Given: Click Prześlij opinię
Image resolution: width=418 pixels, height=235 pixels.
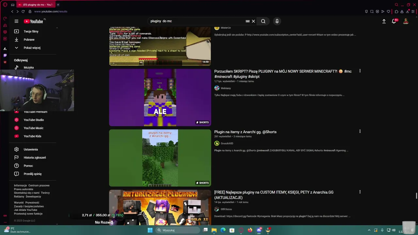Looking at the screenshot, I should pyautogui.click(x=32, y=174).
